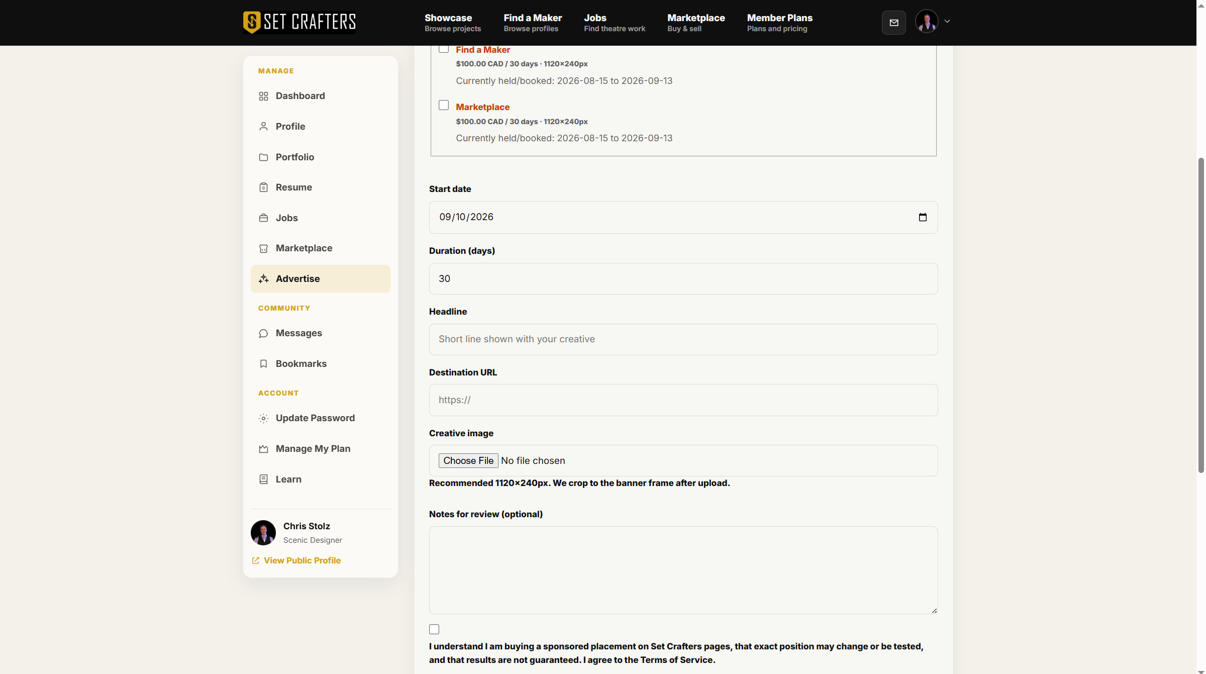Click the Notes for review textarea
The height and width of the screenshot is (674, 1206).
[x=683, y=570]
